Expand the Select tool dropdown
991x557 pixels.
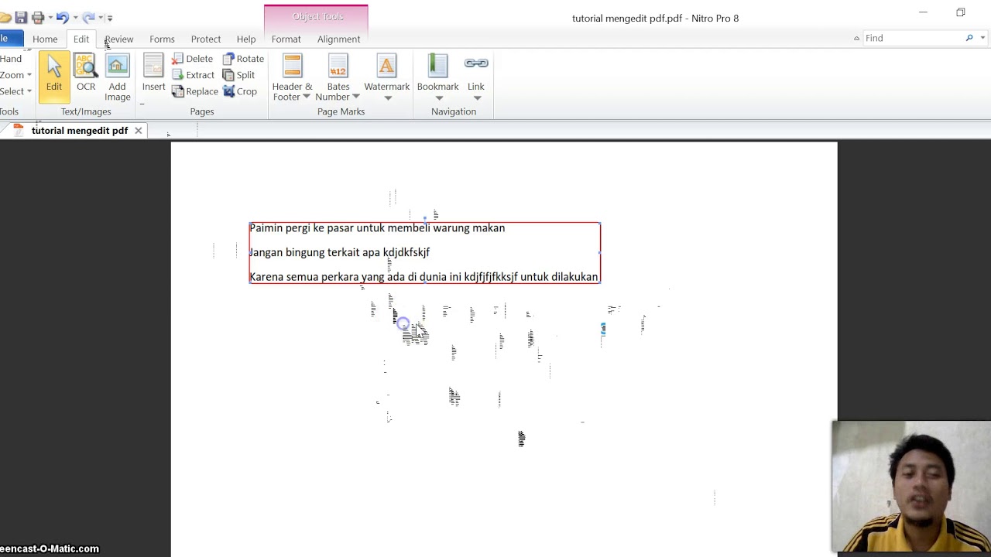click(29, 91)
